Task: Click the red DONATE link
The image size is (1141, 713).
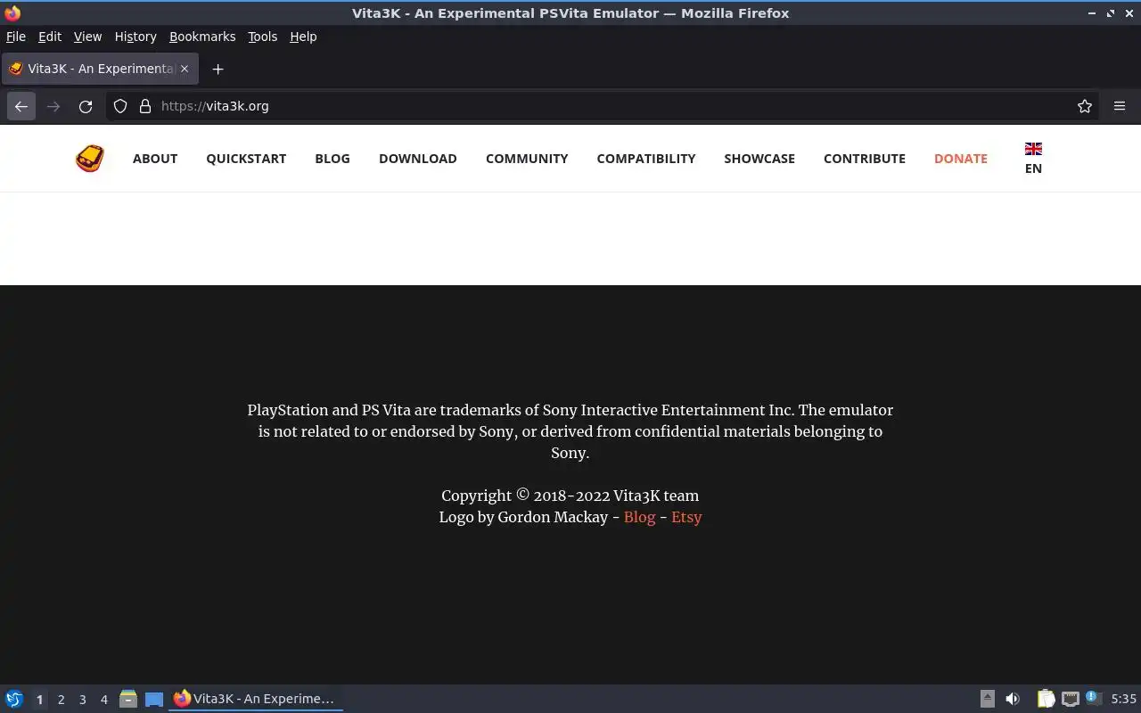Action: click(961, 159)
